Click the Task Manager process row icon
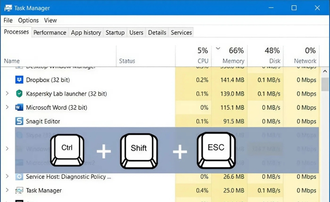This screenshot has height=202, width=330. 19,190
